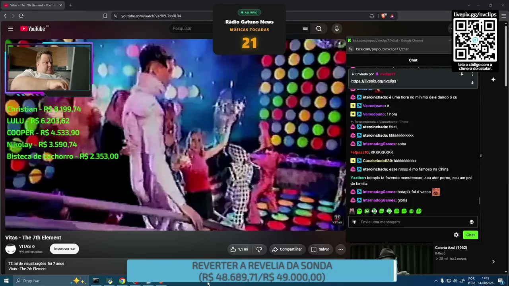This screenshot has height=286, width=509.
Task: Open the livepix.gg/nvclips pinned link
Action: (373, 81)
